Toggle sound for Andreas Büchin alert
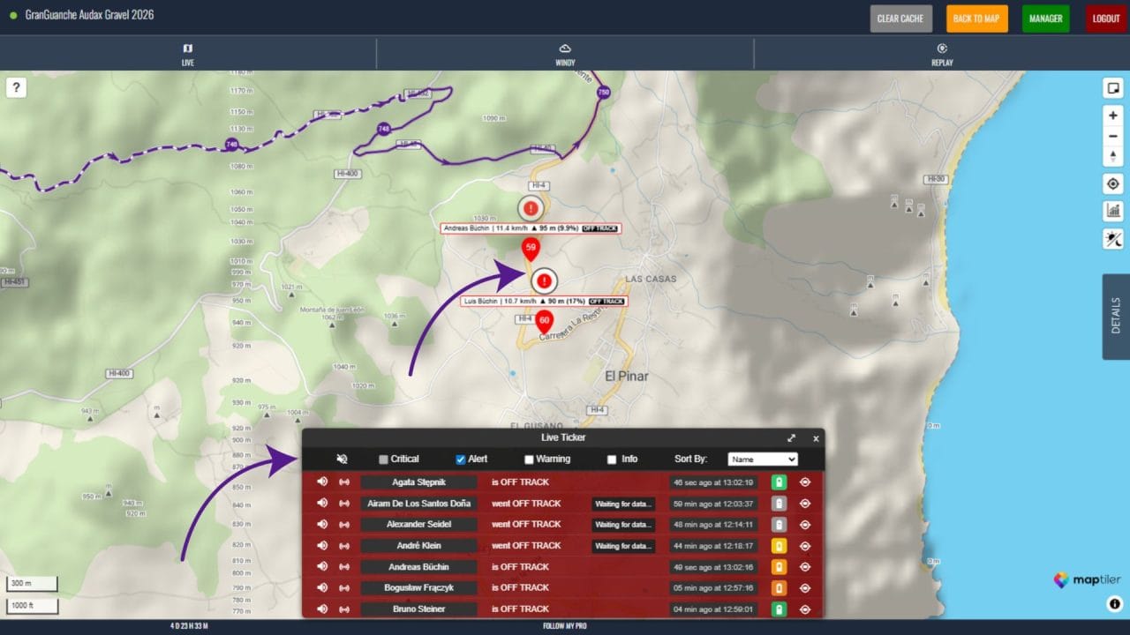Screen dimensions: 1130x635 pos(322,567)
